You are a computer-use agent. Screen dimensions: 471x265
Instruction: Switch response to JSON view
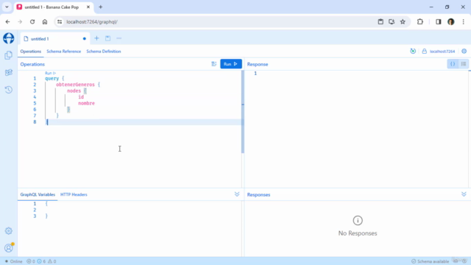453,64
